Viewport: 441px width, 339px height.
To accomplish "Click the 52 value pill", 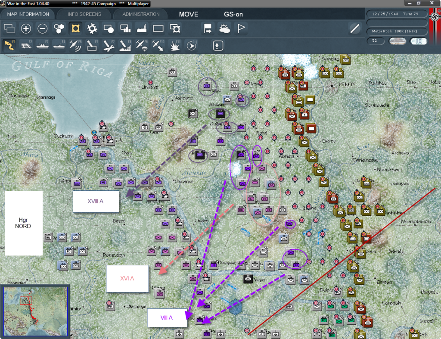I will 375,41.
